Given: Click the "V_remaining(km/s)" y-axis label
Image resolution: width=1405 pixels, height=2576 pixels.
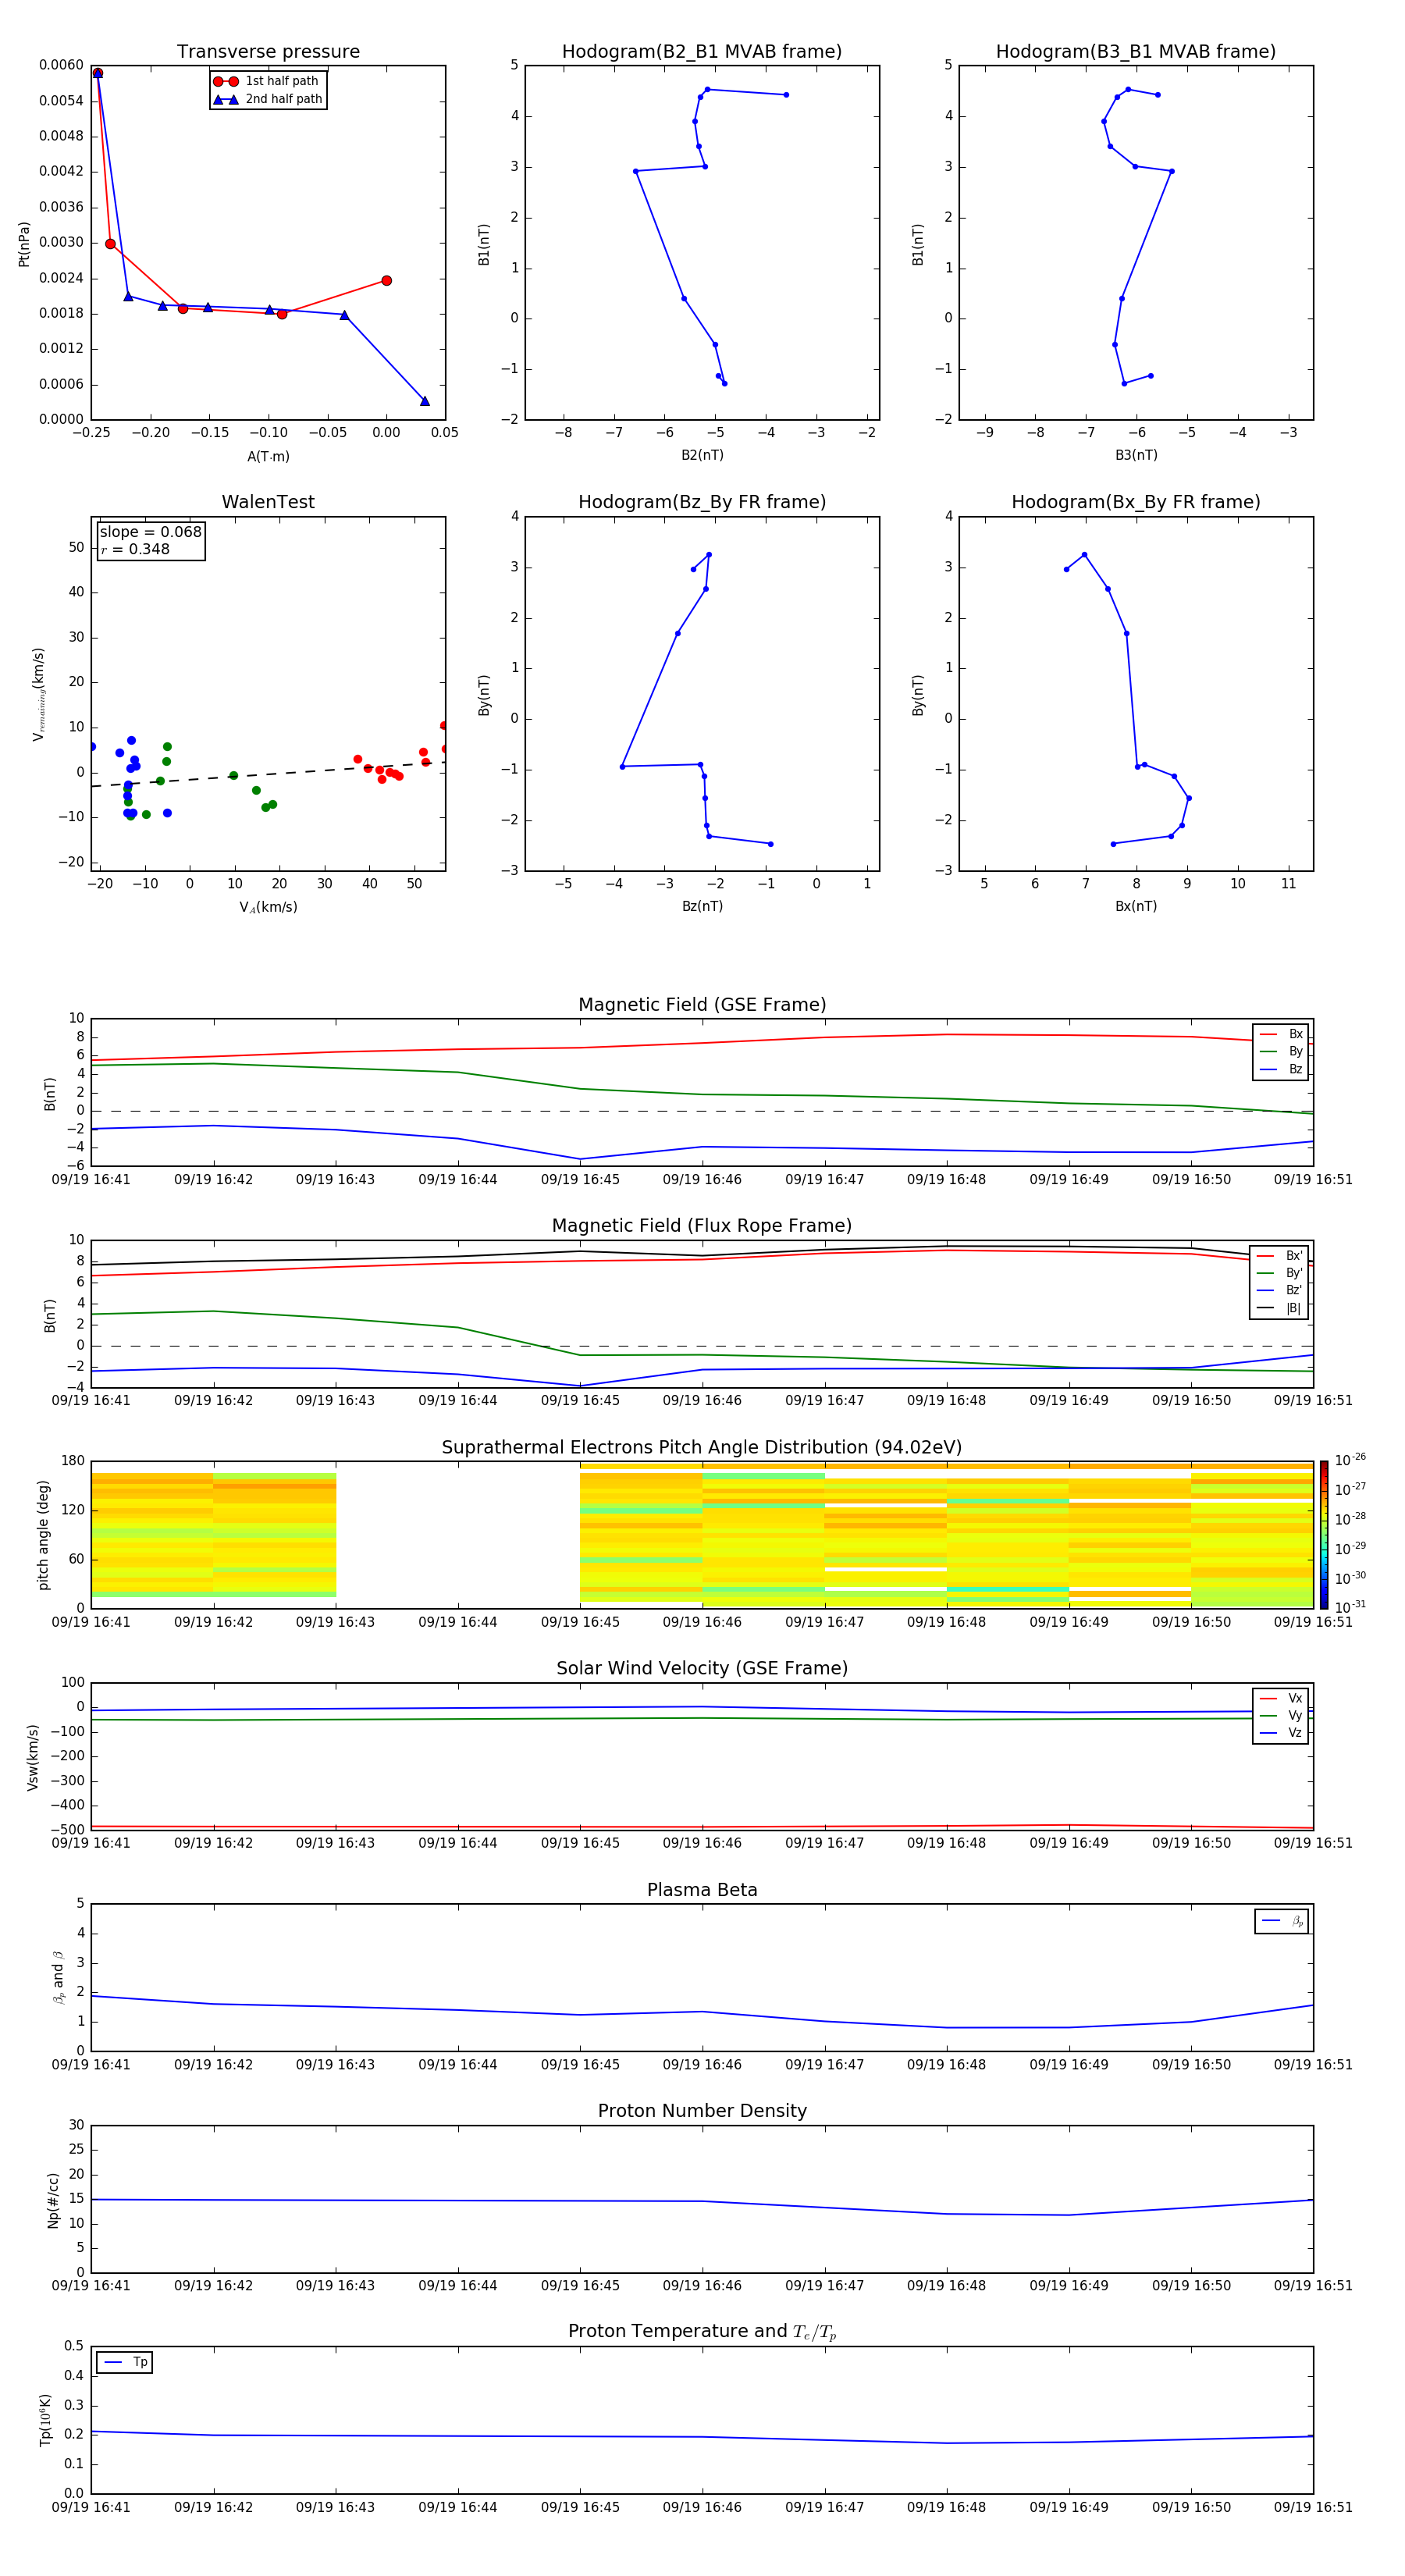Looking at the screenshot, I should click(x=39, y=694).
